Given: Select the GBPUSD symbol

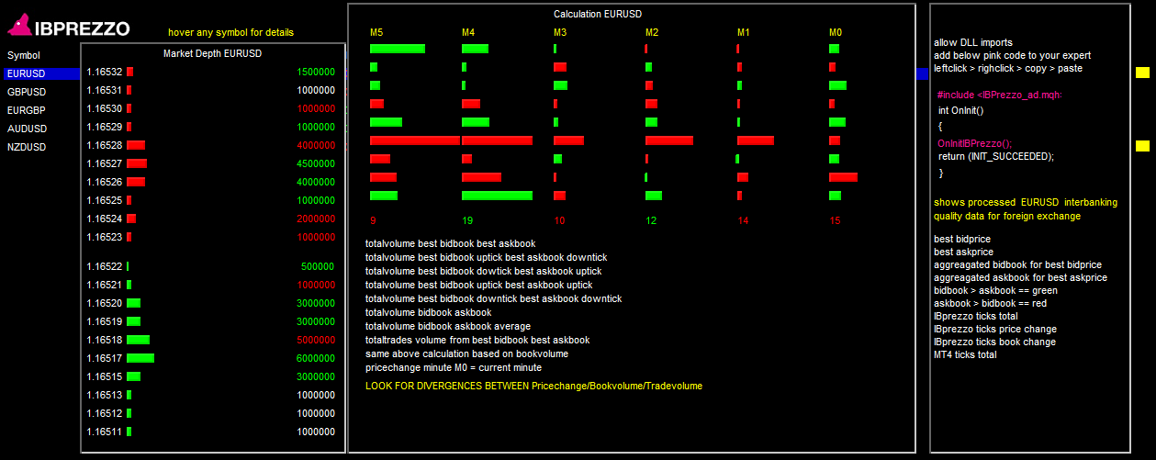Looking at the screenshot, I should (x=27, y=92).
